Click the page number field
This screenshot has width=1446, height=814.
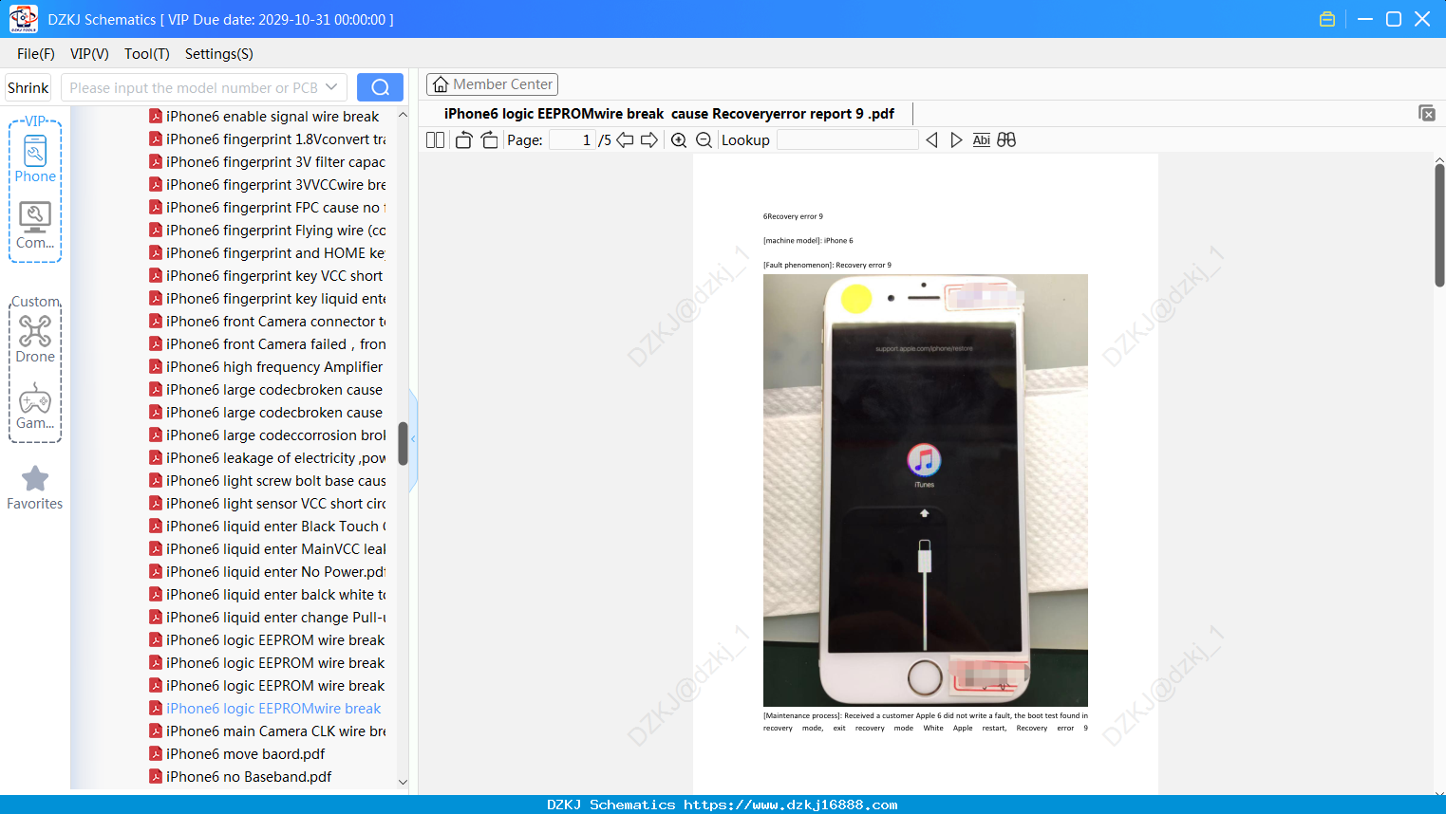click(573, 140)
